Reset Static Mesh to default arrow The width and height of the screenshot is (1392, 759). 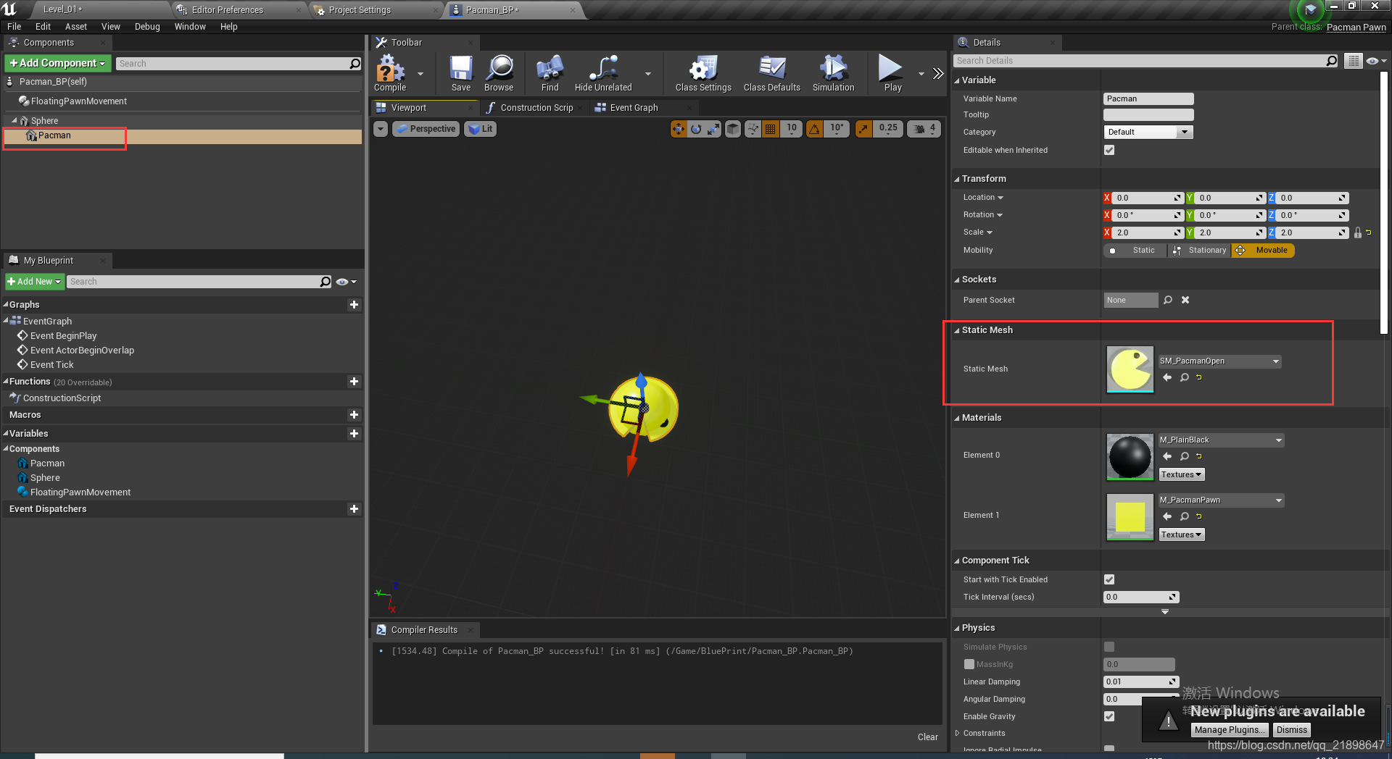pyautogui.click(x=1199, y=377)
